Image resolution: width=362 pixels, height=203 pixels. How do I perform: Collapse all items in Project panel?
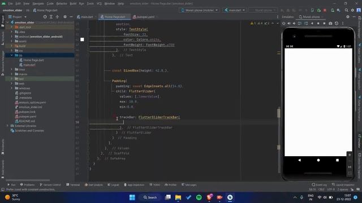57,17
